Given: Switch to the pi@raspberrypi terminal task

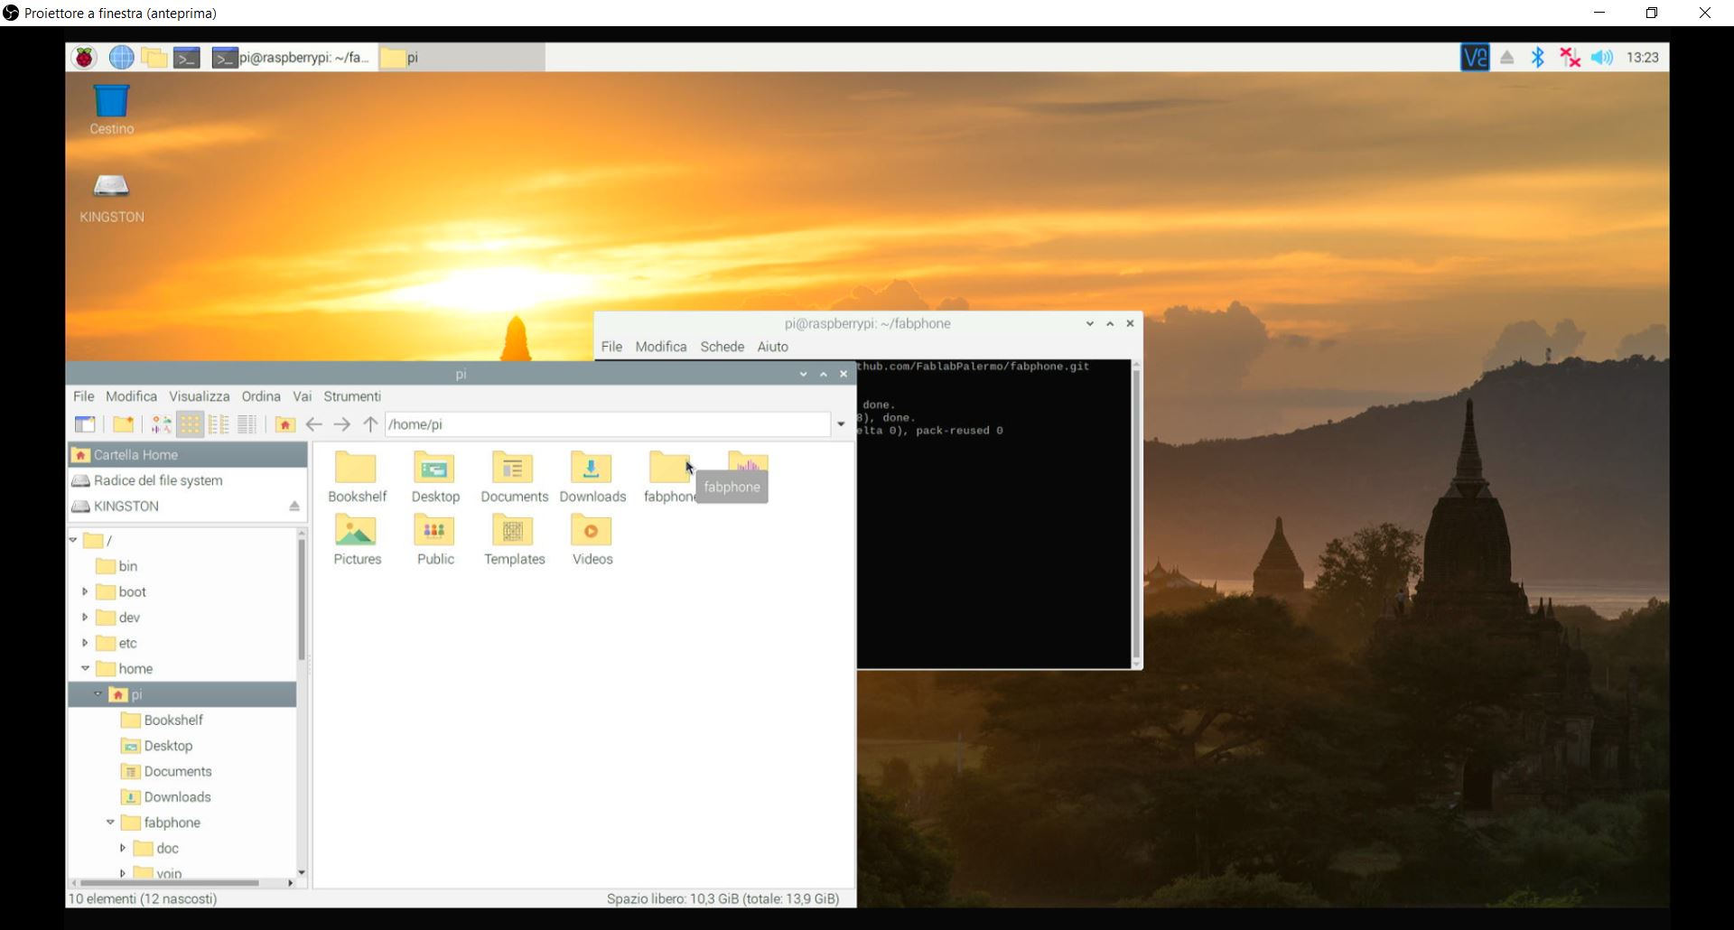Looking at the screenshot, I should [x=291, y=58].
